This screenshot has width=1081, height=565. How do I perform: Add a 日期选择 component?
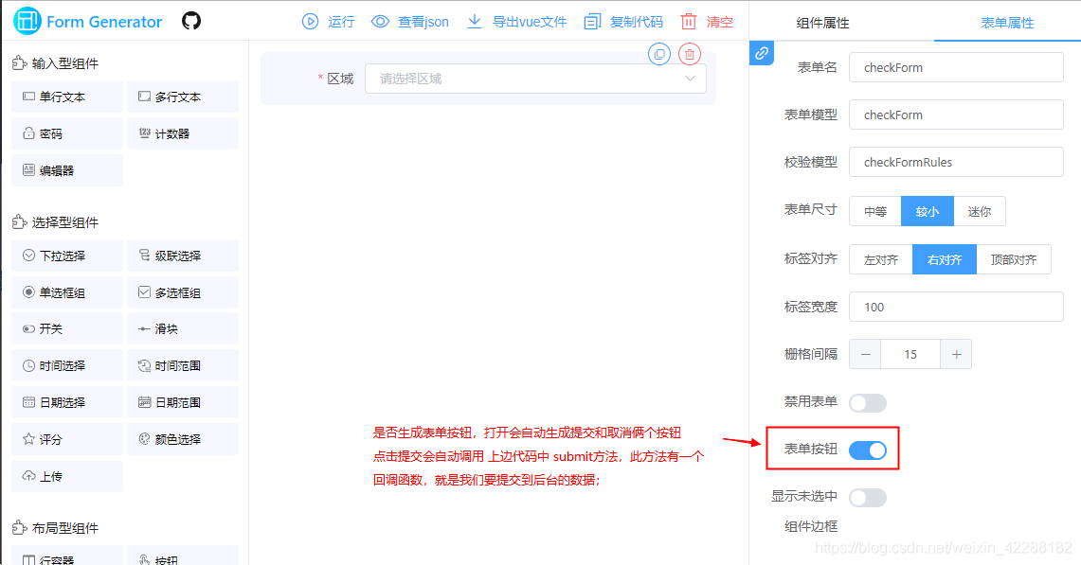[x=67, y=402]
